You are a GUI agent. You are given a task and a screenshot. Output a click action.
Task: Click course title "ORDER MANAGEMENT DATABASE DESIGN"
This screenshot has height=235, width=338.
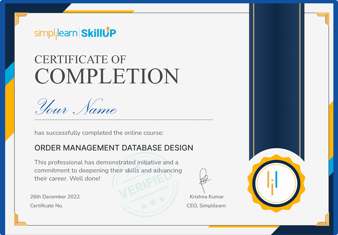(114, 148)
